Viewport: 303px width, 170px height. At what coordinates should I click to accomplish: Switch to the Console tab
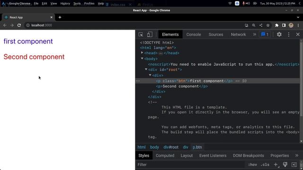pos(194,34)
